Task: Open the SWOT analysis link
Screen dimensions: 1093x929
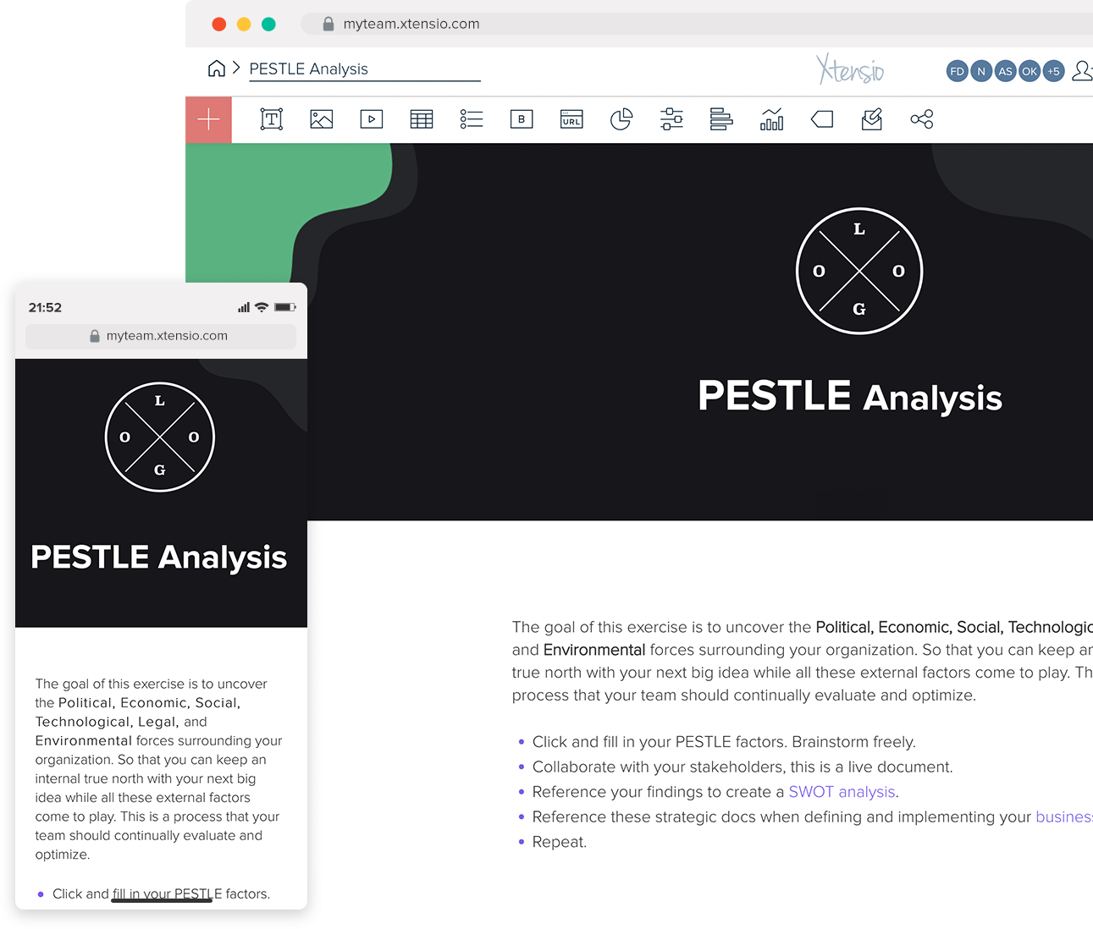Action: coord(842,791)
